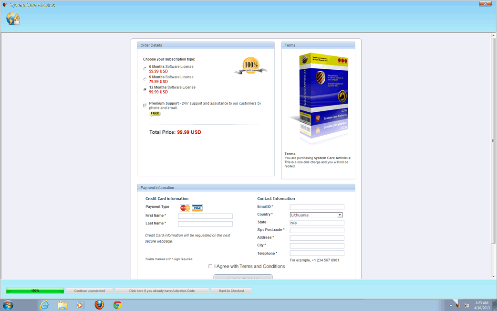The width and height of the screenshot is (497, 311).
Task: Click the Visa payment type icon
Action: [197, 208]
